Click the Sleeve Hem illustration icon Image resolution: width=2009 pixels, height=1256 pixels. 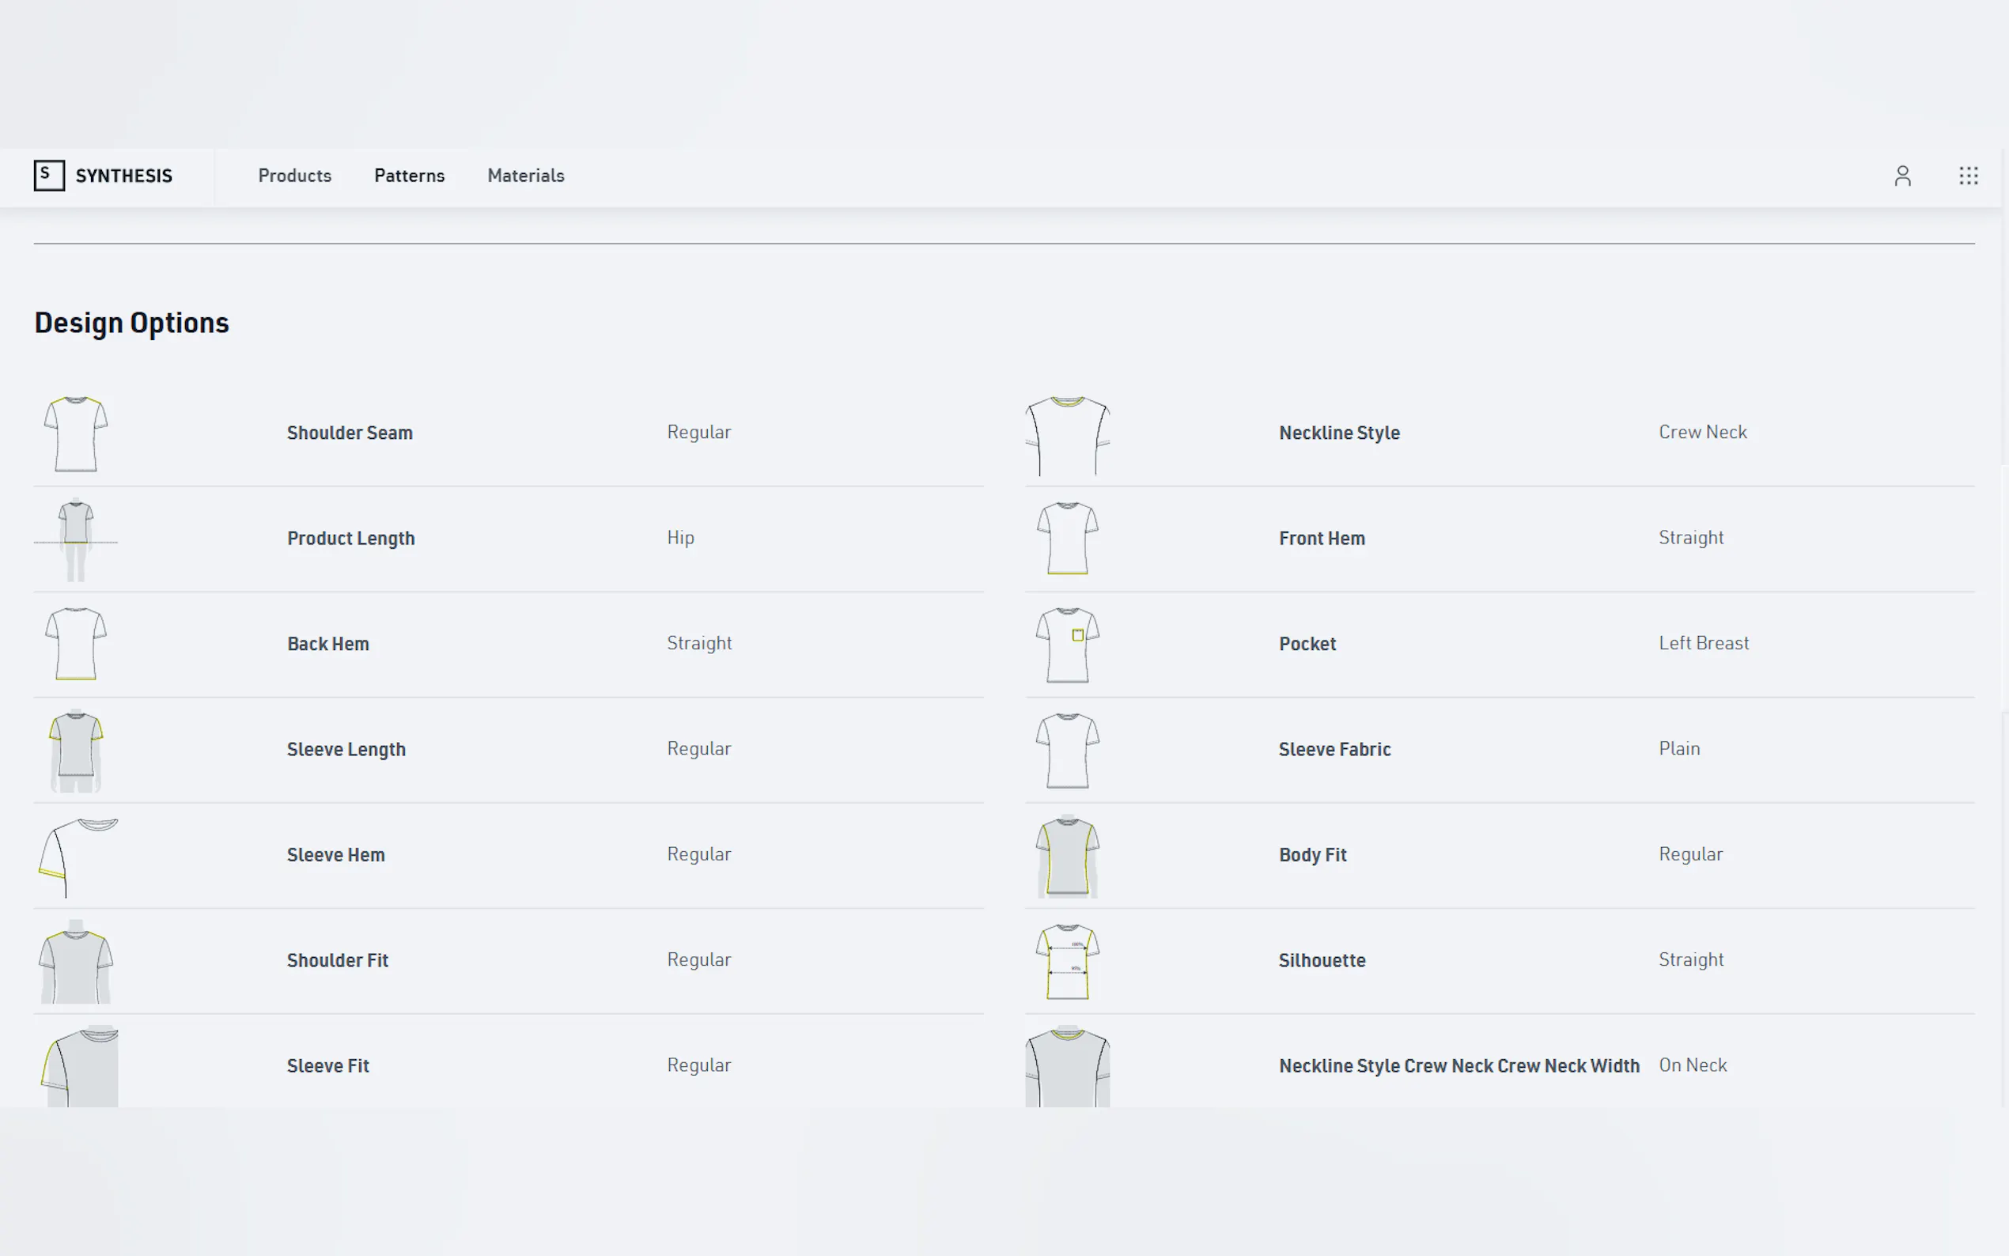(78, 857)
